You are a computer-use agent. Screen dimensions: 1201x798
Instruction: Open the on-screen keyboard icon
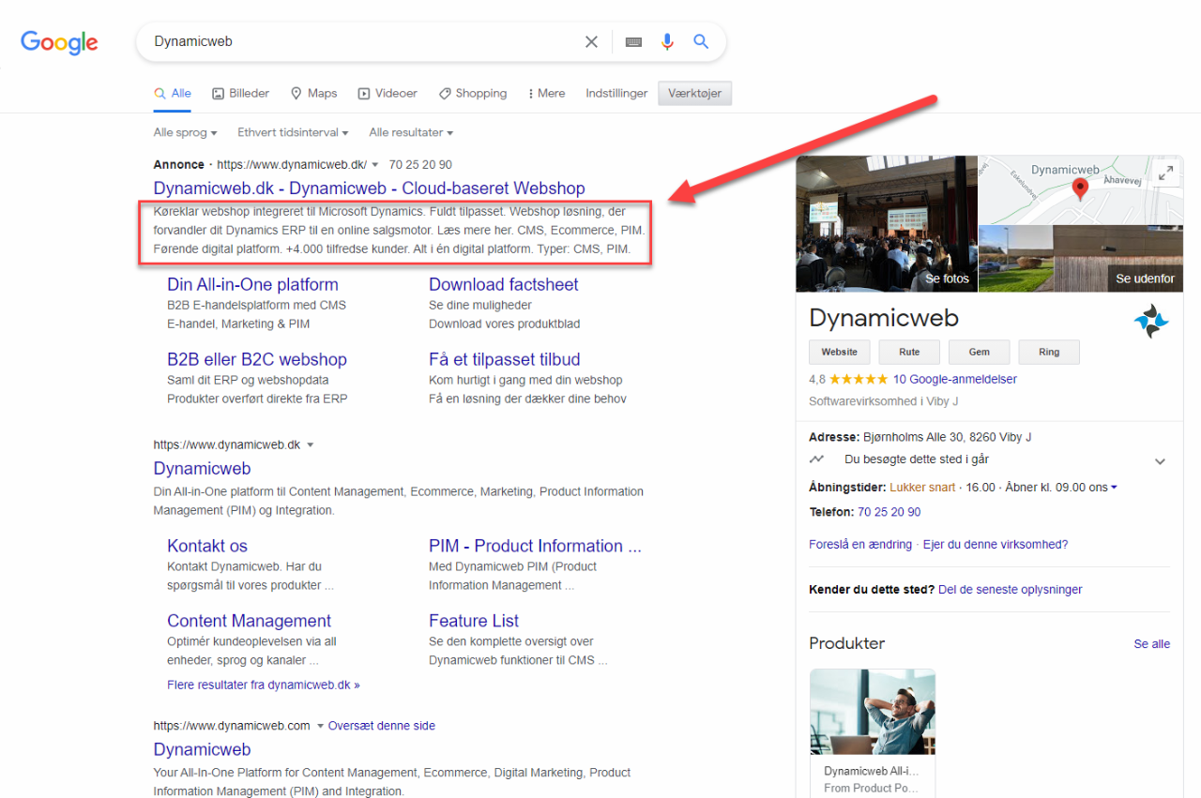point(633,42)
